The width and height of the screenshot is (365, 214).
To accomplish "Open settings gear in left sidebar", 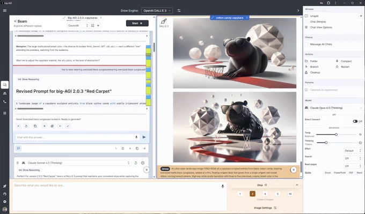I will 5,202.
